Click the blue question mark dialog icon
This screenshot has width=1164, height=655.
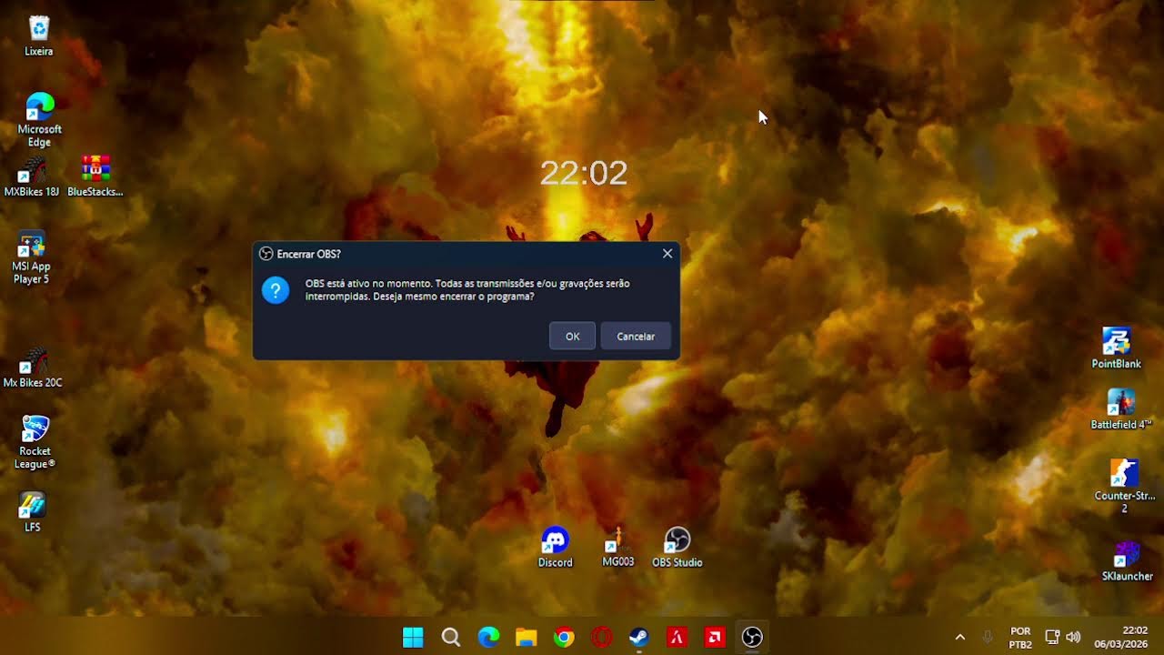[276, 290]
